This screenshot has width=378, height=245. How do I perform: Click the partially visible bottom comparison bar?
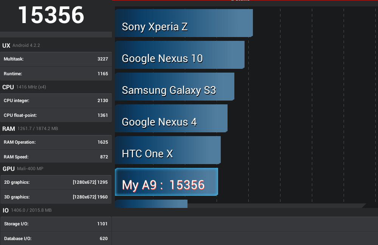click(x=151, y=204)
